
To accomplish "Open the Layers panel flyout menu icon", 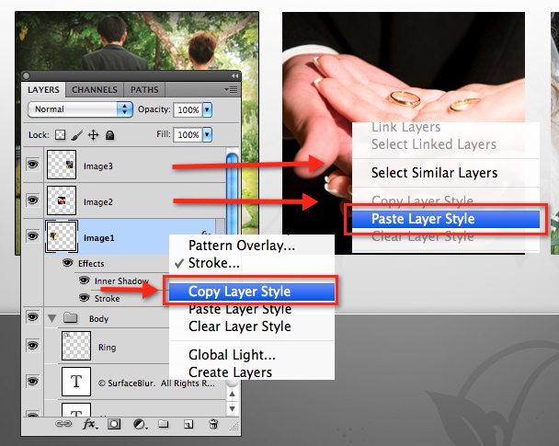I will pos(231,89).
